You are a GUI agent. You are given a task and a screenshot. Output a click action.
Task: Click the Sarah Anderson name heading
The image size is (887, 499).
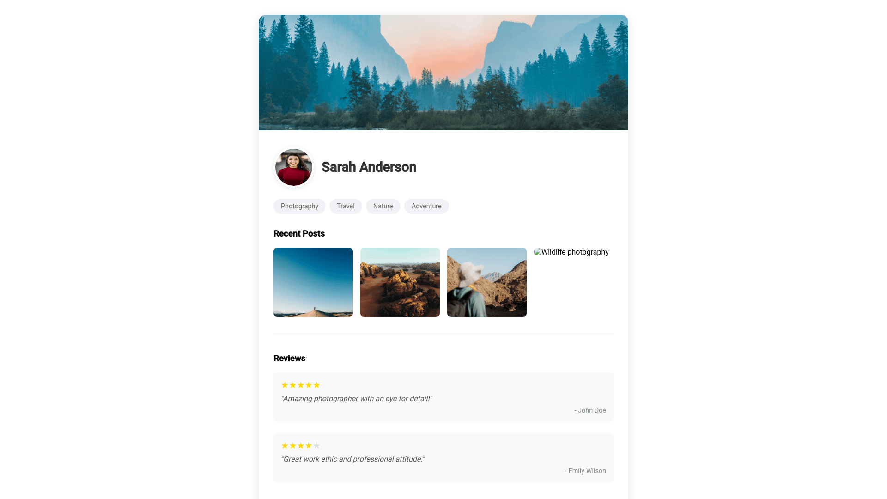tap(369, 167)
